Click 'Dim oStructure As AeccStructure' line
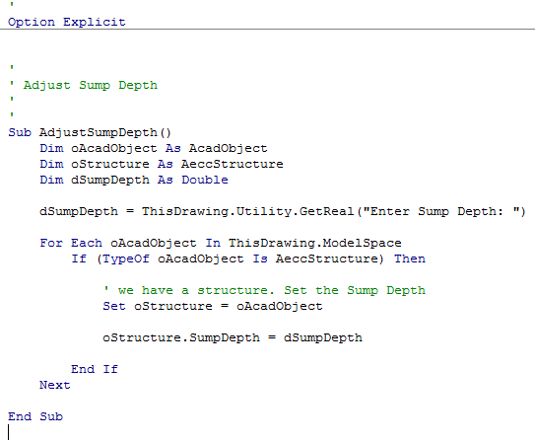 point(162,164)
